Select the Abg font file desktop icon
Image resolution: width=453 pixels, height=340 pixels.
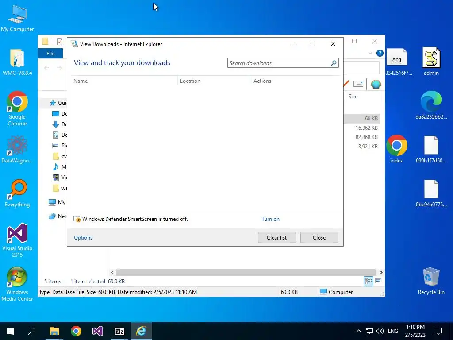coord(397,62)
